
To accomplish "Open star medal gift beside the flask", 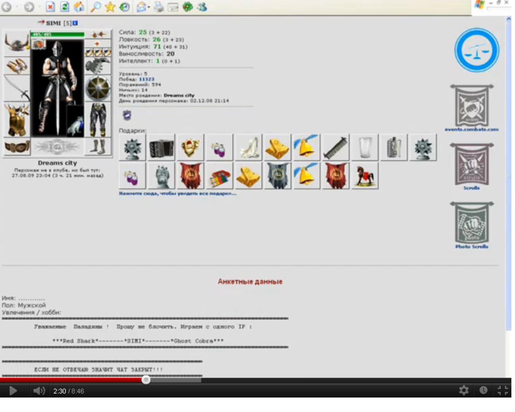I will (x=423, y=148).
